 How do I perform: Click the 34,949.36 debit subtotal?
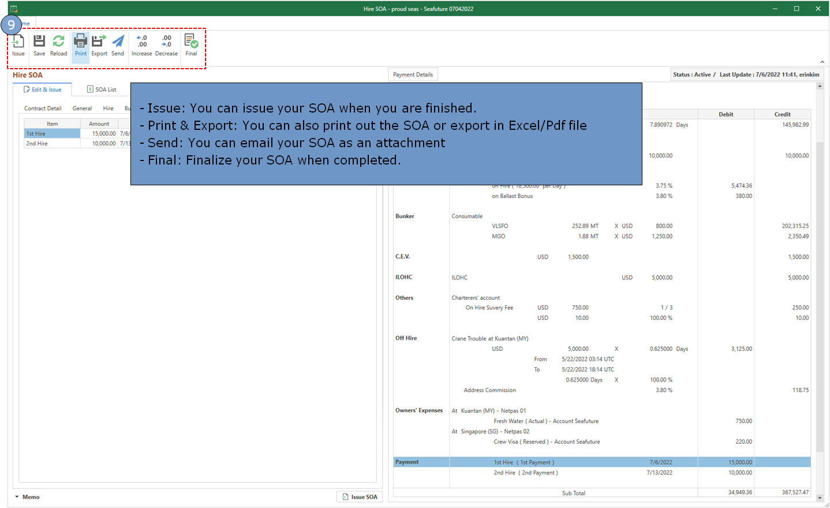pyautogui.click(x=740, y=493)
